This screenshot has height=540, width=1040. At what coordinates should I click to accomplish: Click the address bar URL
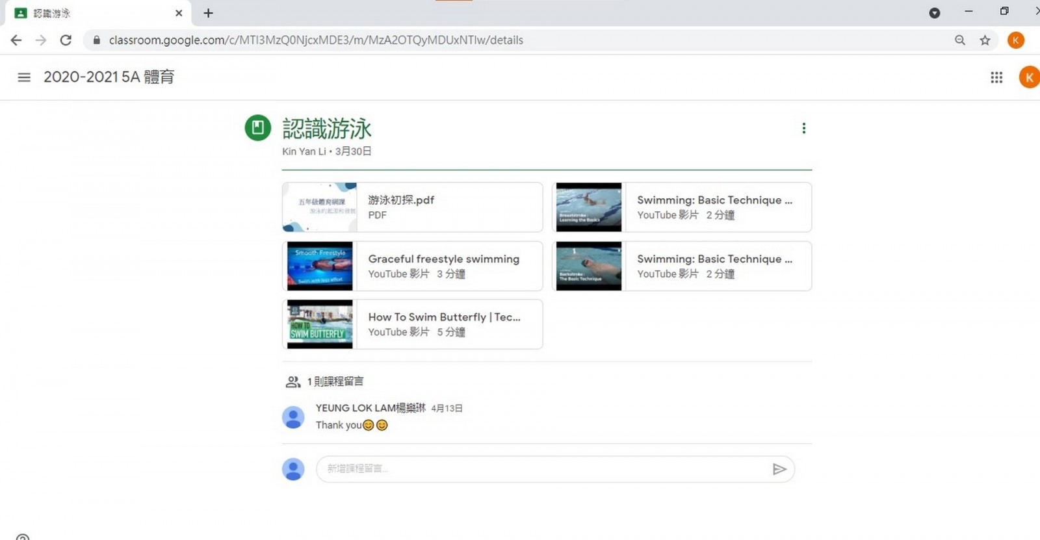(316, 40)
